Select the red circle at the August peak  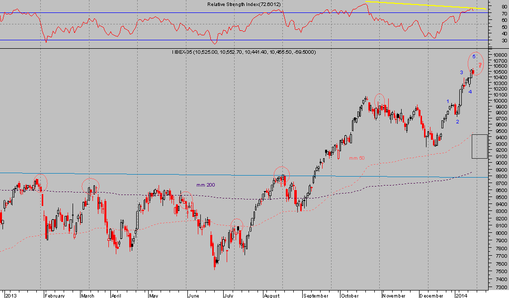281,174
